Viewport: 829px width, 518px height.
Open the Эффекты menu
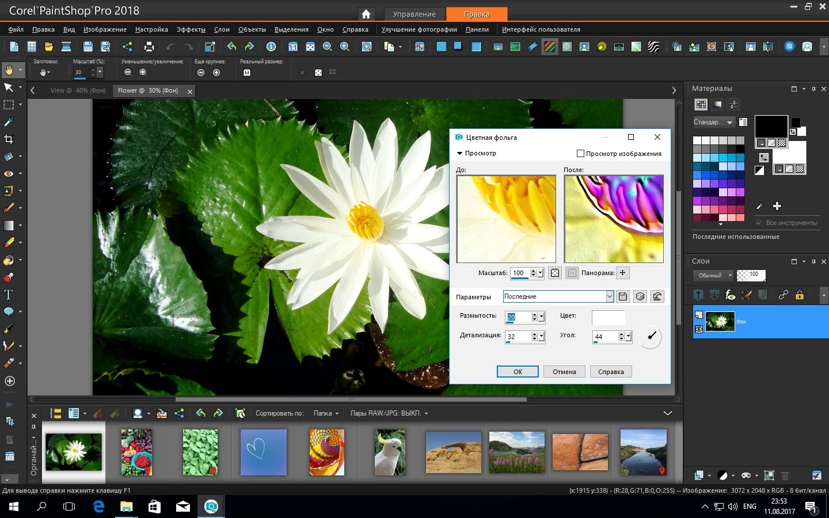coord(191,29)
